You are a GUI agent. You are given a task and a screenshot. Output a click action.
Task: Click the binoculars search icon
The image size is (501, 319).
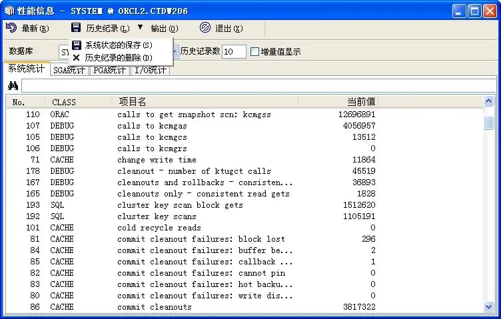coord(13,86)
